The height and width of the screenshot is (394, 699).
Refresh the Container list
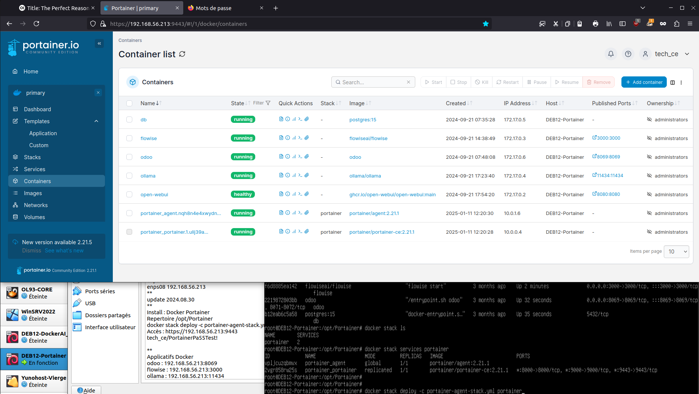coord(182,54)
